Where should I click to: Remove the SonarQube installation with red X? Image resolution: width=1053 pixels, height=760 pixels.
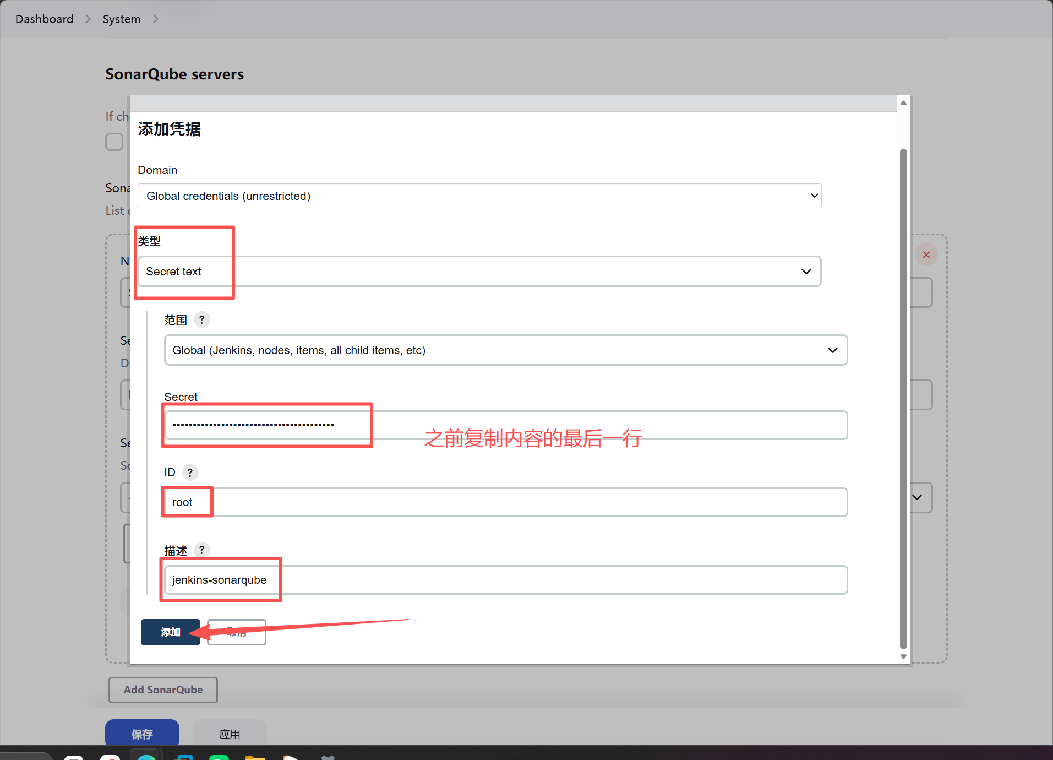pos(926,254)
